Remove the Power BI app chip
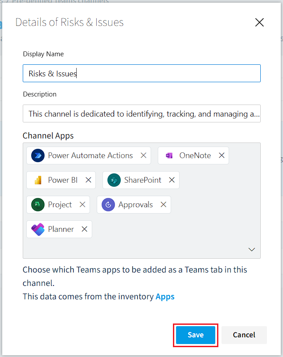Screen dimensions: 283x357 point(88,180)
